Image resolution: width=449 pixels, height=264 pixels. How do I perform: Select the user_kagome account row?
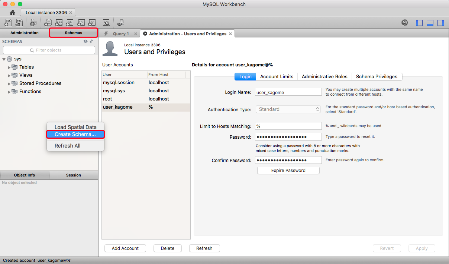(x=146, y=107)
